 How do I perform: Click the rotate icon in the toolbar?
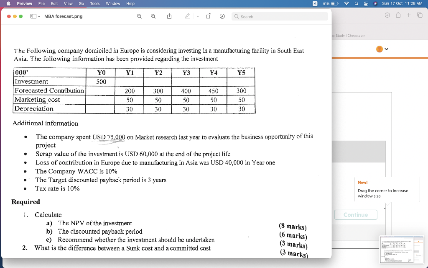click(208, 16)
